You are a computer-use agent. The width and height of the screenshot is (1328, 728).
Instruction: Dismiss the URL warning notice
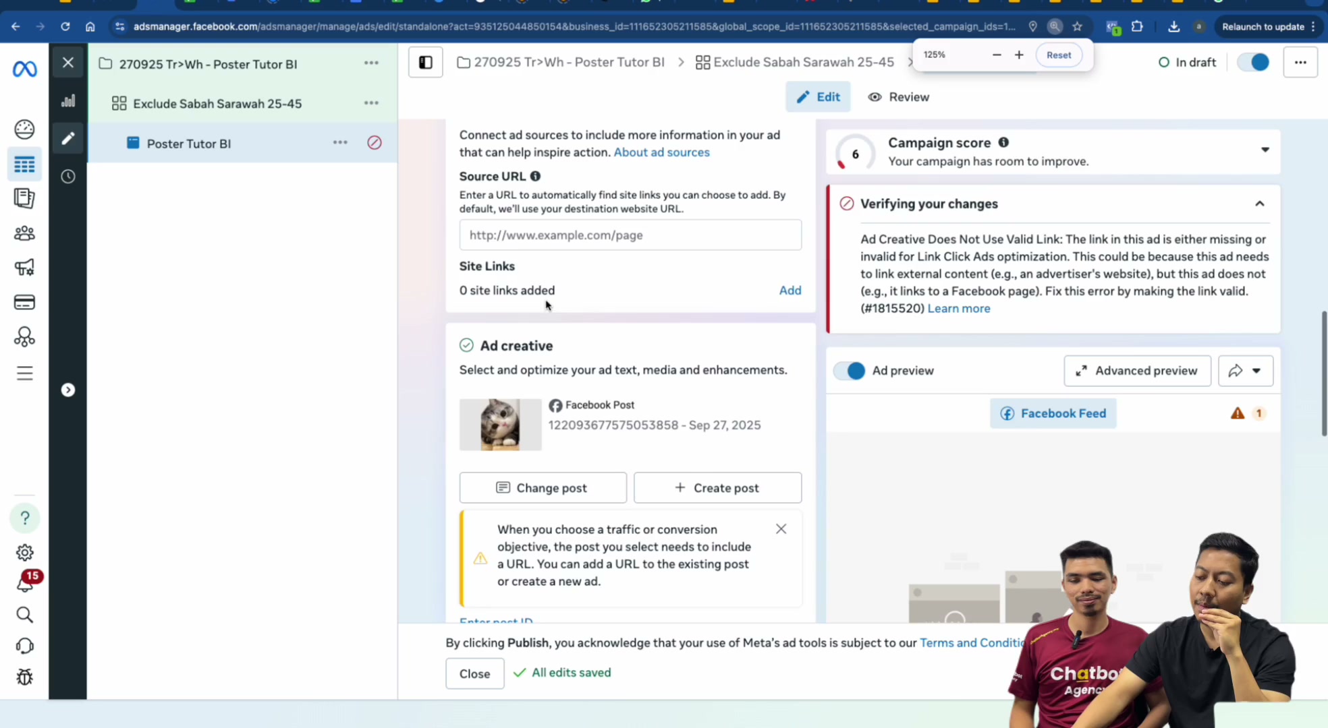click(x=781, y=529)
